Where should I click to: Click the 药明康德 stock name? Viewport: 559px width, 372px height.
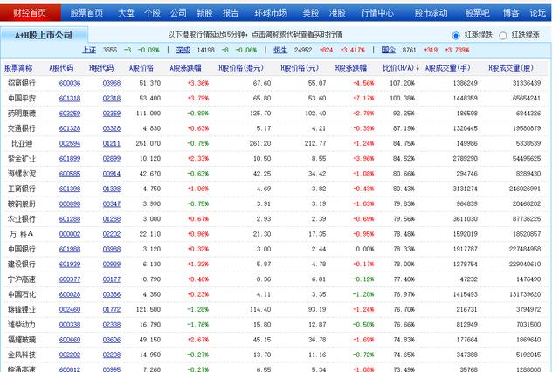pyautogui.click(x=22, y=114)
